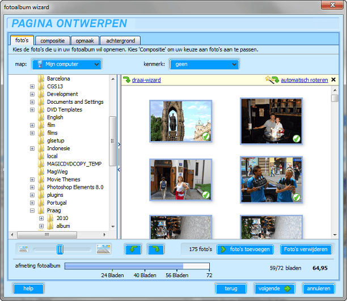The width and height of the screenshot is (347, 301).
Task: Click the green arrow icon beside draai-wizard
Action: pos(126,80)
